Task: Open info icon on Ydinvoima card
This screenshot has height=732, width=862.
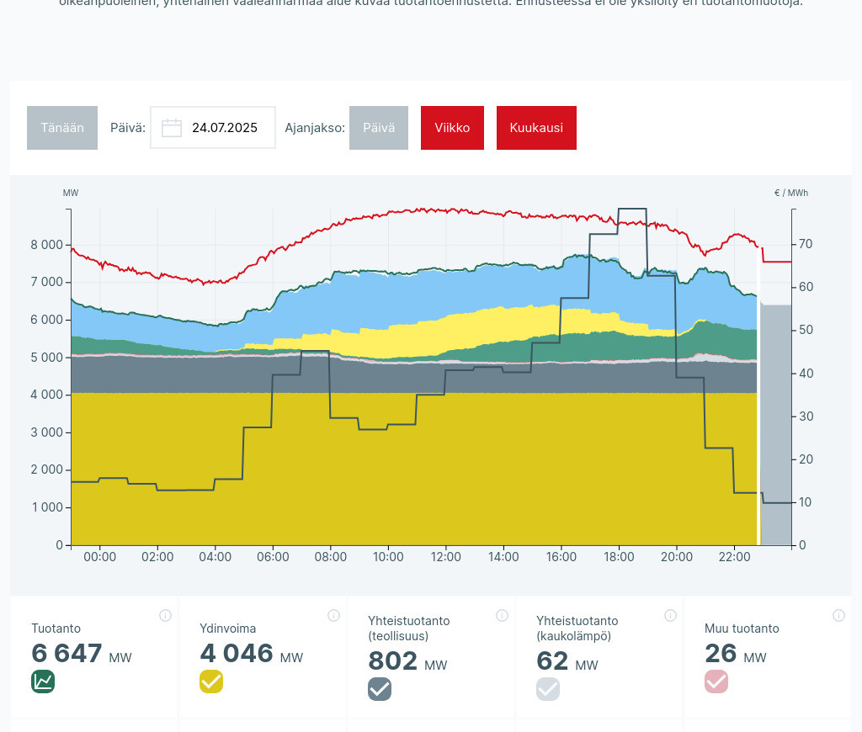Action: (333, 615)
